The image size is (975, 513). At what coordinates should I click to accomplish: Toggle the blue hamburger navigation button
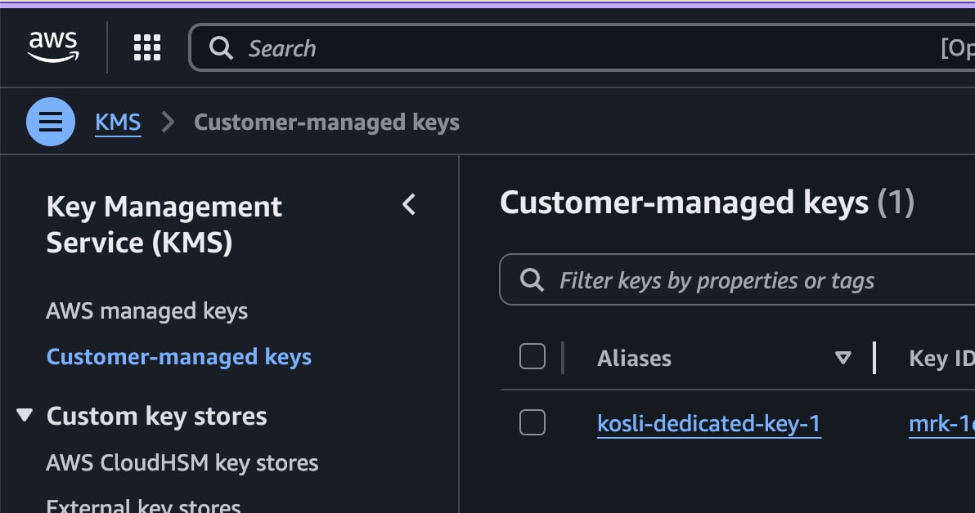(51, 122)
